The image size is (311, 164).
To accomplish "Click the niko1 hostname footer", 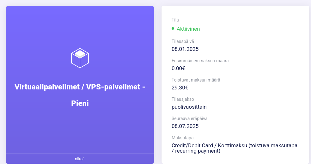I will tap(80, 159).
